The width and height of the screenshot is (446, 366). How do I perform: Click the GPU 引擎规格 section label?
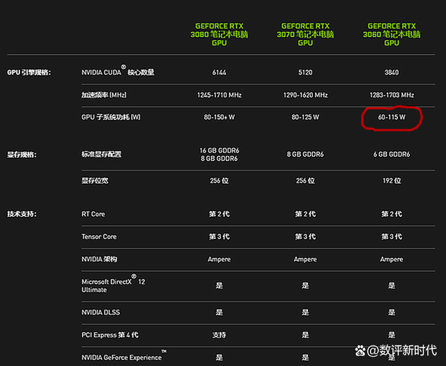coord(29,72)
